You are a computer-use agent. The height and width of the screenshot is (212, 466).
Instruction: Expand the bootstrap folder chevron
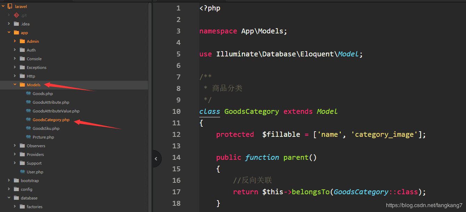[9, 180]
